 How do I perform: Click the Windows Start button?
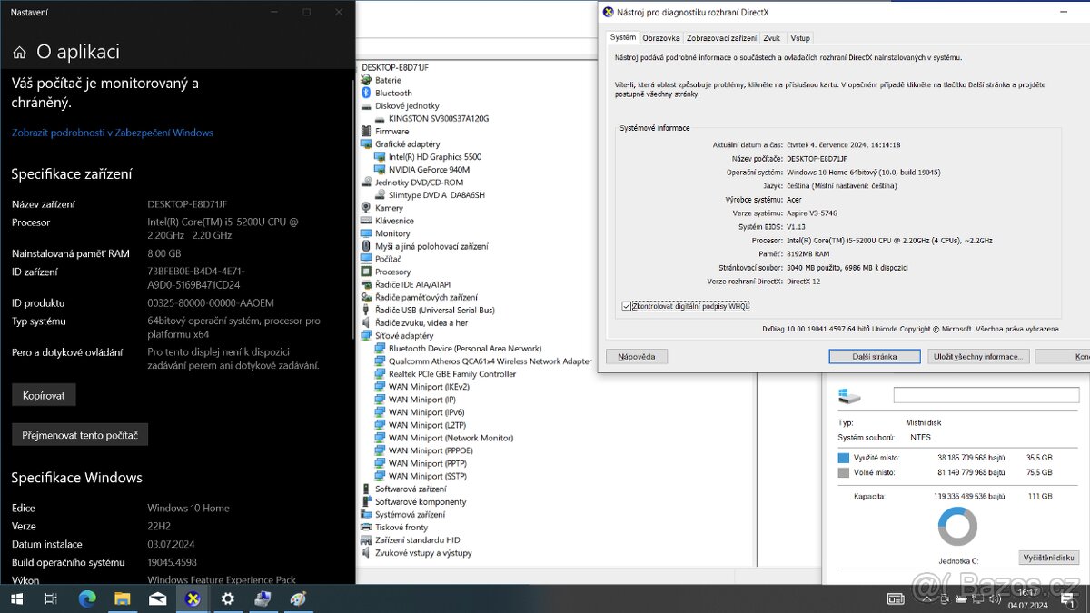pyautogui.click(x=15, y=598)
